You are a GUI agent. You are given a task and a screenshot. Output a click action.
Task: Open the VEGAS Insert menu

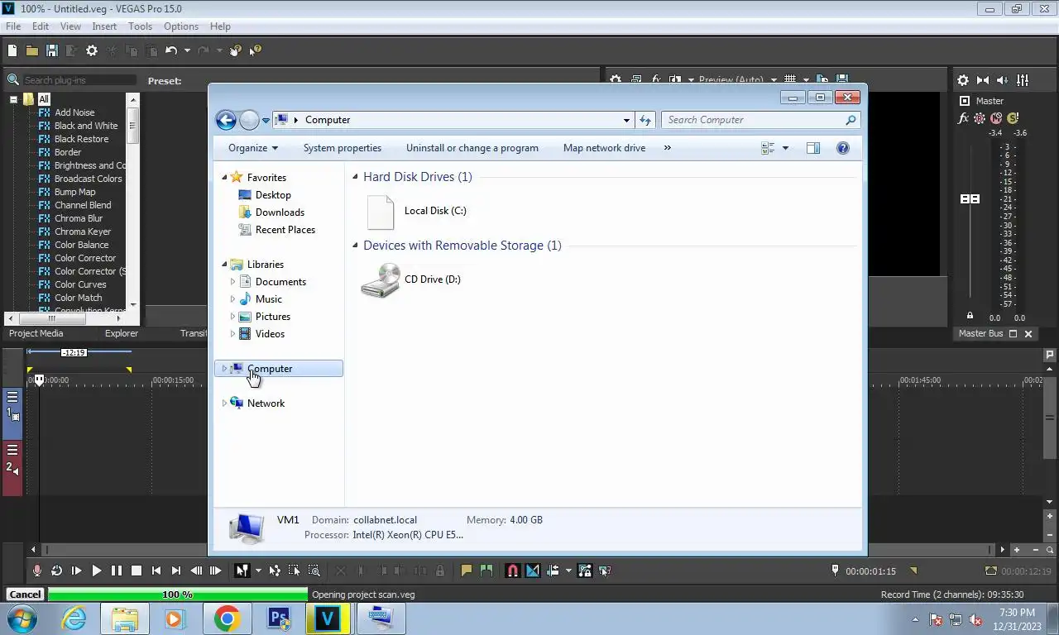pyautogui.click(x=104, y=26)
